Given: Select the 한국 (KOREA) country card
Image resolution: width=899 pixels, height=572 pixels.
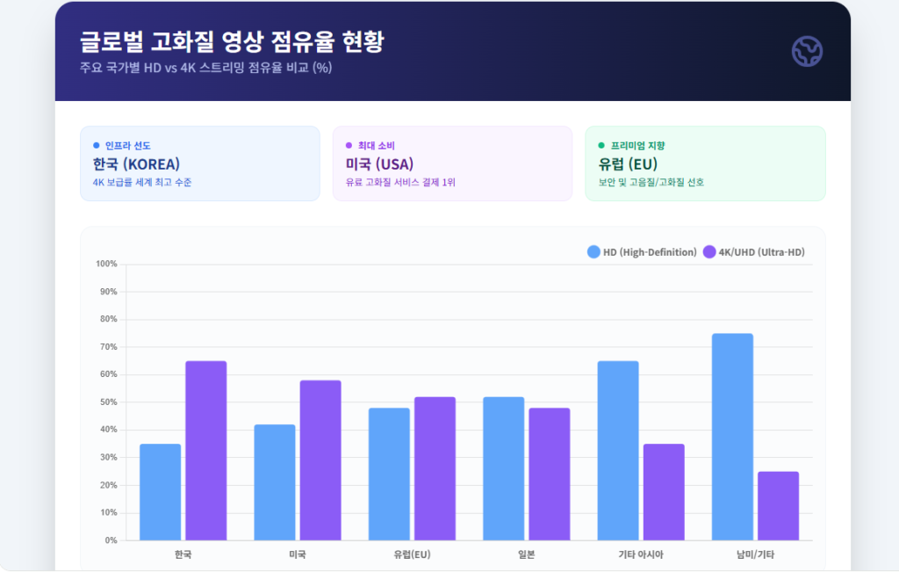Looking at the screenshot, I should tap(200, 163).
